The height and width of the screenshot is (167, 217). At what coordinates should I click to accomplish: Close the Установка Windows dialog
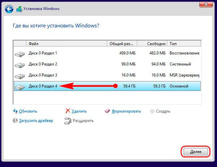pyautogui.click(x=206, y=4)
